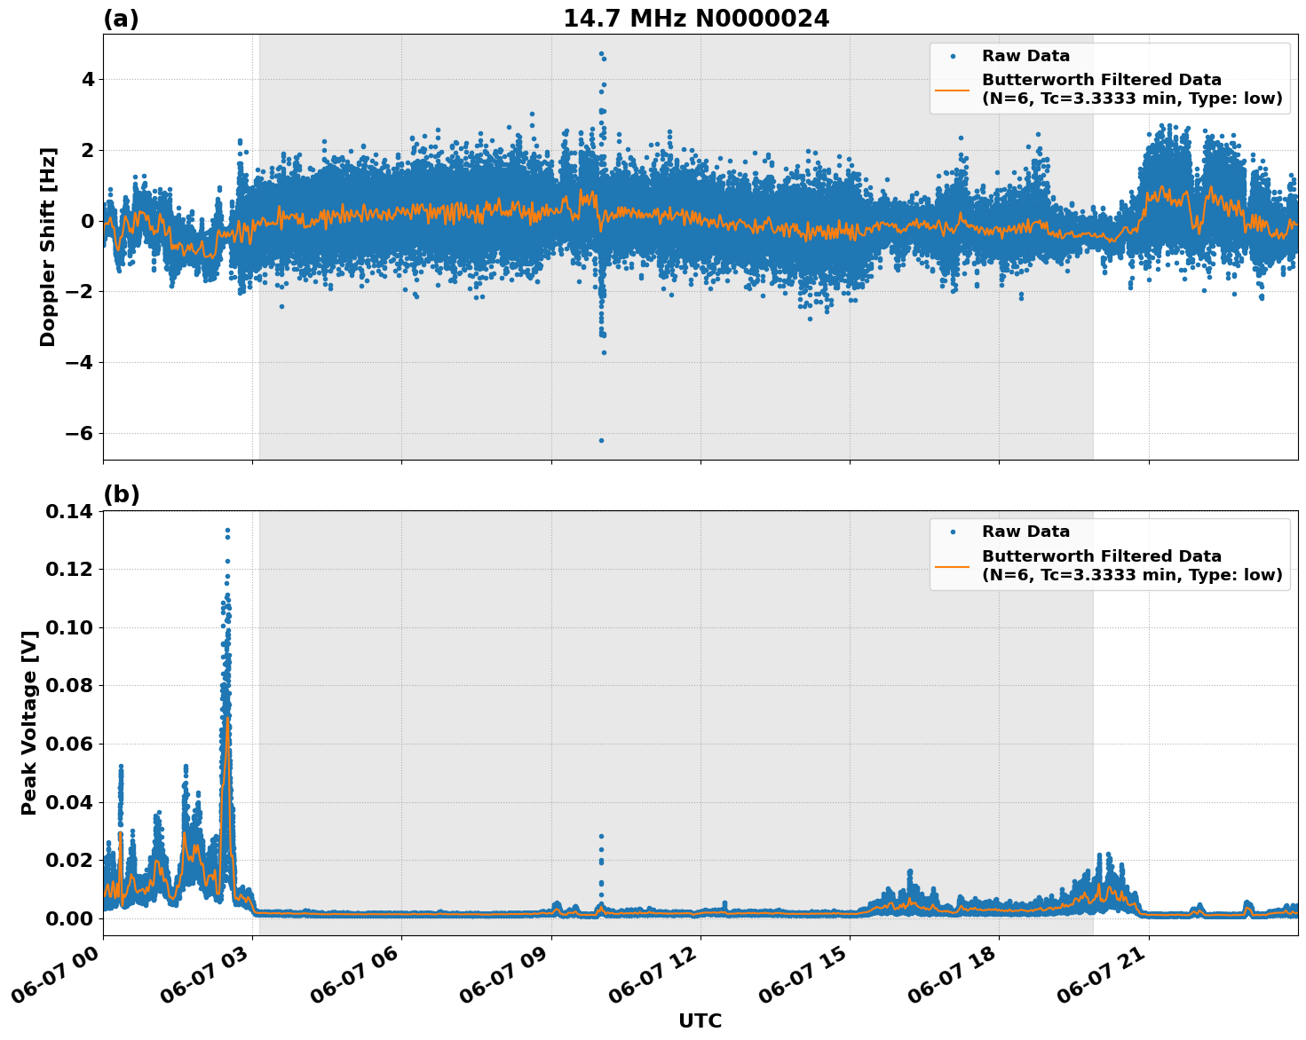Click the peak voltage spike near 06-07 03
Screen dimensions: 1306x1040
[226, 529]
